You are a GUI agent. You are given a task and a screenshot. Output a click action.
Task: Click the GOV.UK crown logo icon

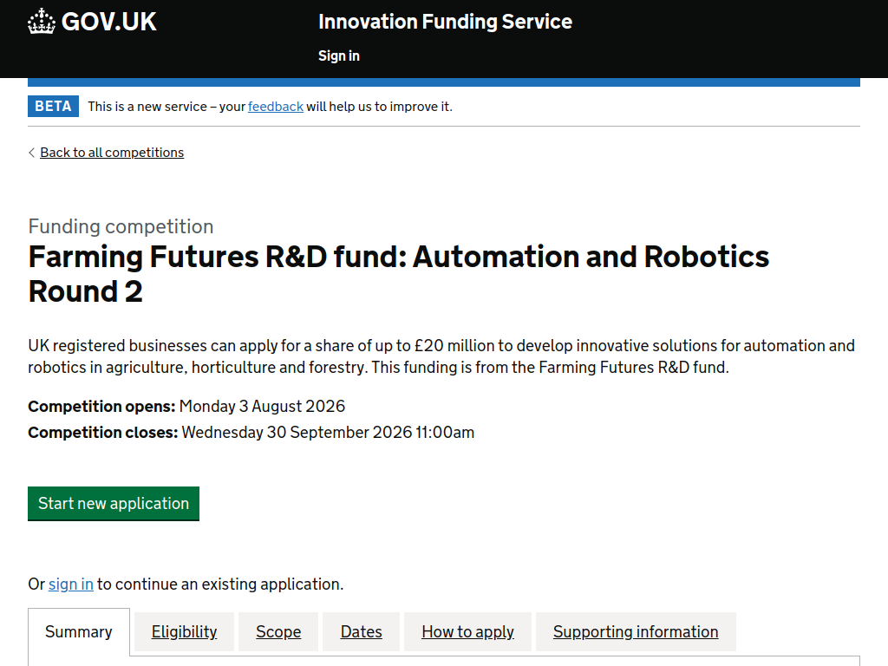coord(42,22)
